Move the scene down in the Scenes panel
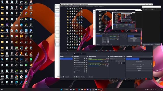The width and height of the screenshot is (163, 91). [68, 77]
